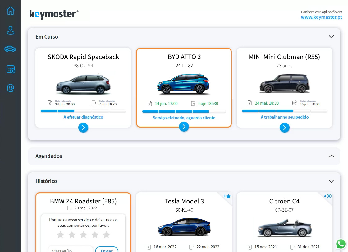Click the SKODA Rapid Spaceback car image
Image resolution: width=348 pixels, height=252 pixels.
(83, 84)
